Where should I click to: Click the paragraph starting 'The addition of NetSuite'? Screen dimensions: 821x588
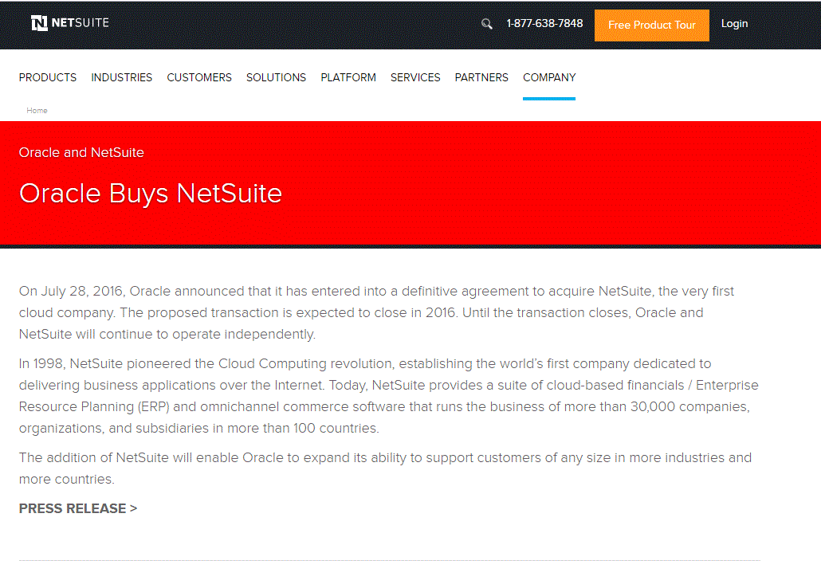(385, 468)
